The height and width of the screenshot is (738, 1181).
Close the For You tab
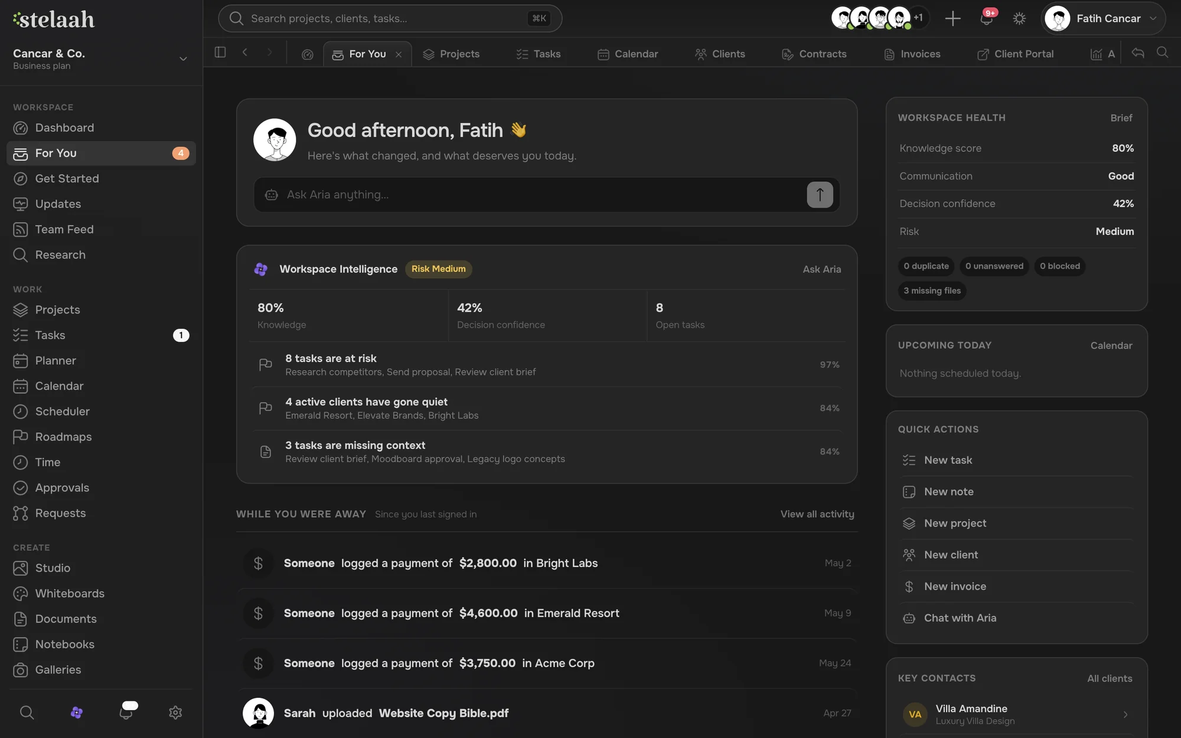coord(399,54)
